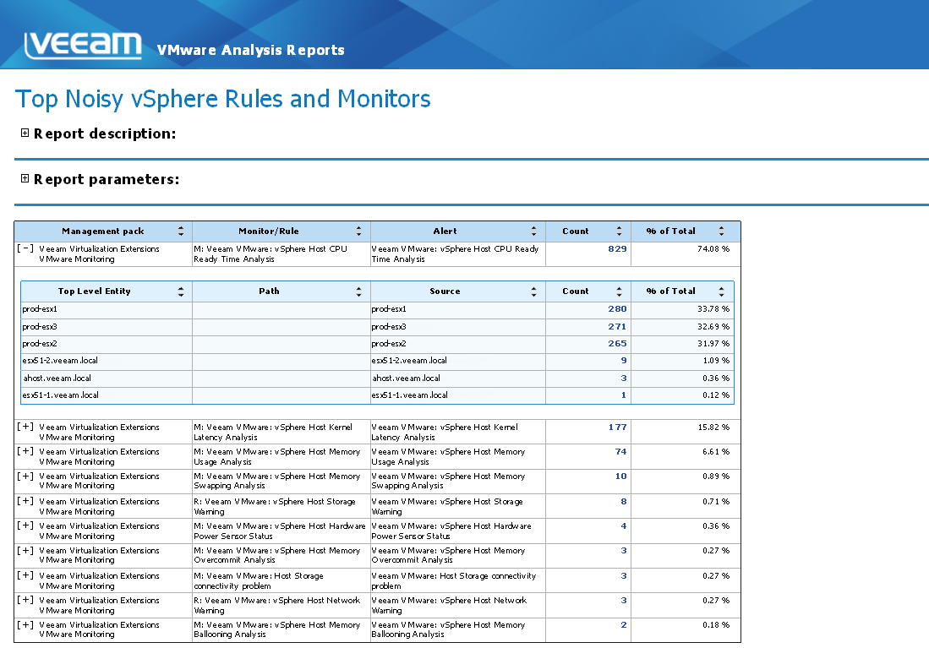The image size is (929, 648).
Task: Select prod-esx2 in Top Level Entity column
Action: click(x=40, y=344)
